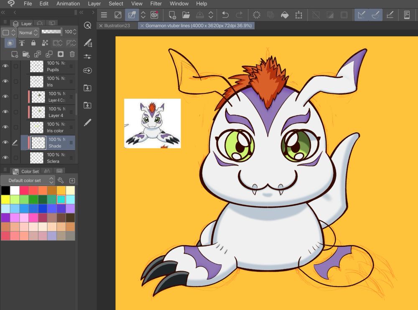Tick the Pupils layer selection checkbox
Image resolution: width=418 pixels, height=310 pixels.
(16, 66)
